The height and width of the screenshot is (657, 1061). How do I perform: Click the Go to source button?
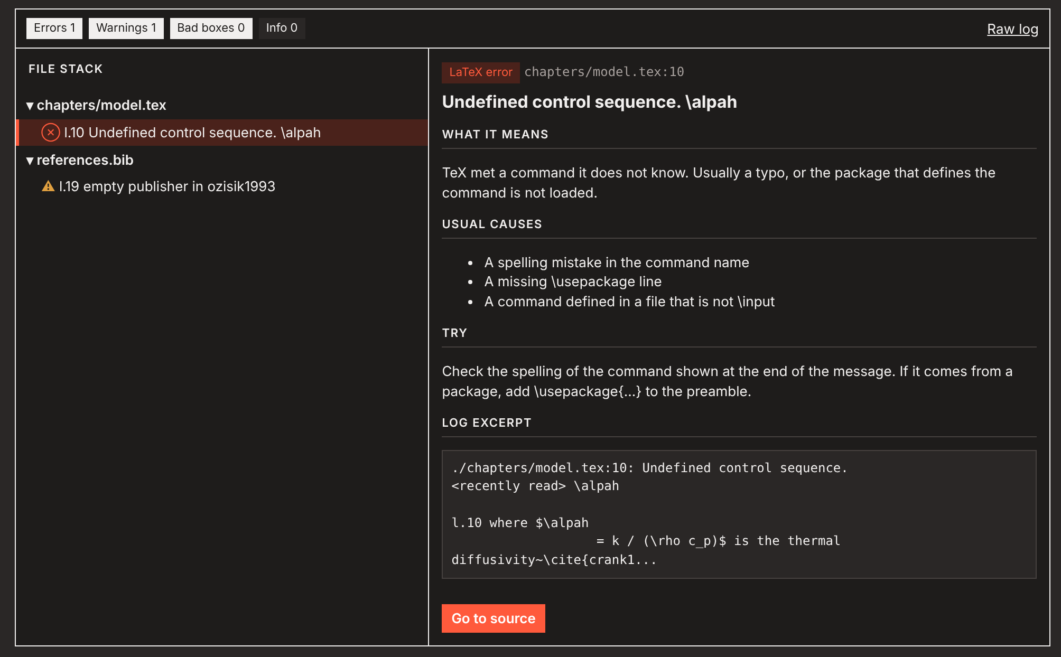(493, 618)
